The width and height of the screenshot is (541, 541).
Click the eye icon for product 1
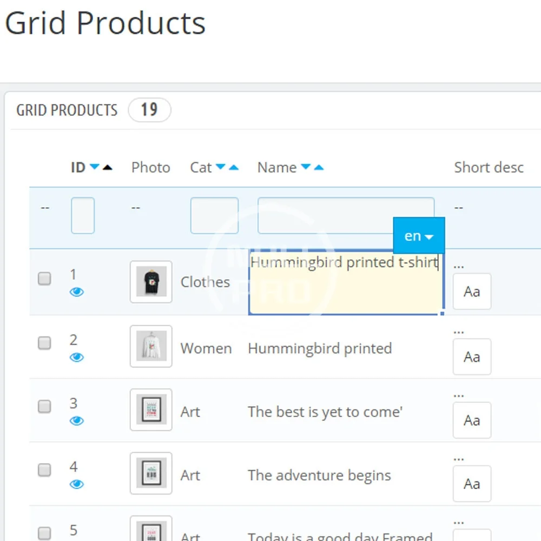click(77, 292)
